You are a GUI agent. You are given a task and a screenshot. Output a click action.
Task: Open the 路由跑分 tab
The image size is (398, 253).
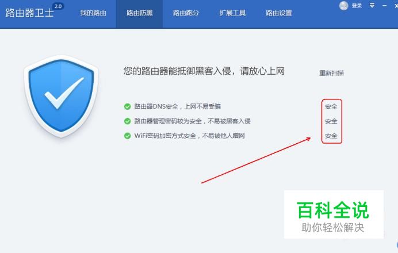[x=186, y=13]
